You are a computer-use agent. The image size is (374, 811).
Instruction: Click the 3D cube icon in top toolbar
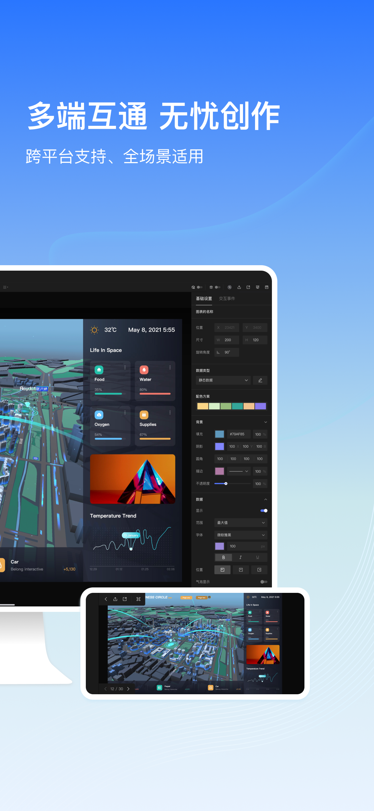point(193,287)
